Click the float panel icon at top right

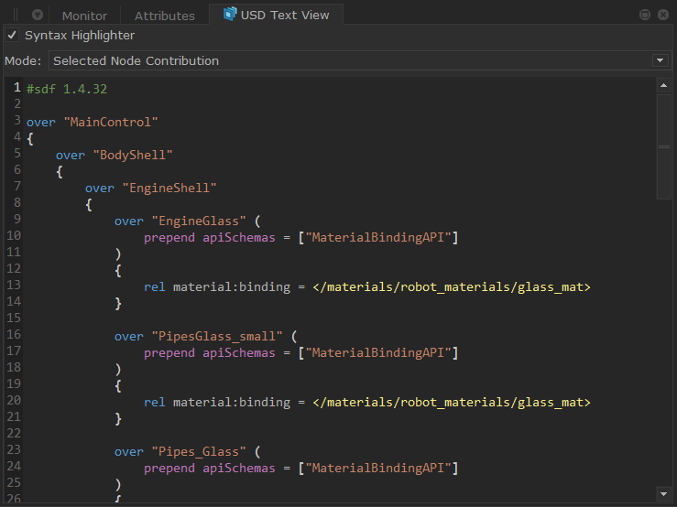click(645, 15)
